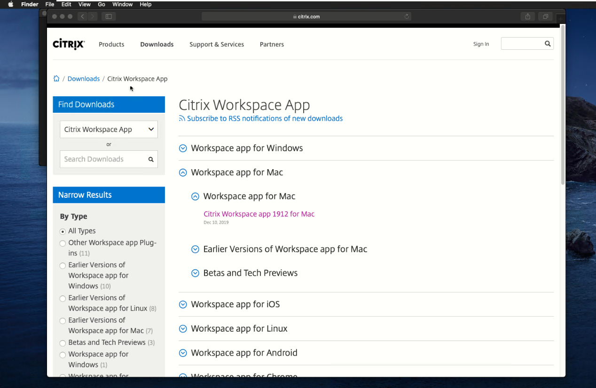
Task: Collapse nested Workspace app for Mac subsection
Action: coord(195,197)
